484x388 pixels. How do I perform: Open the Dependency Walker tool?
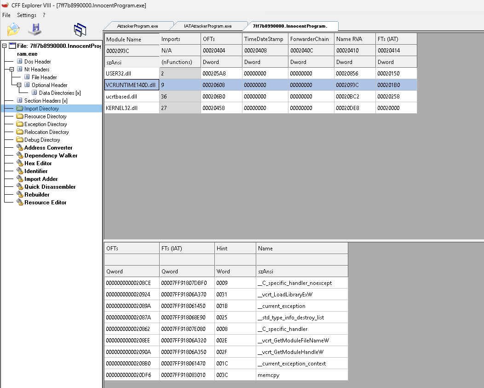click(x=51, y=156)
